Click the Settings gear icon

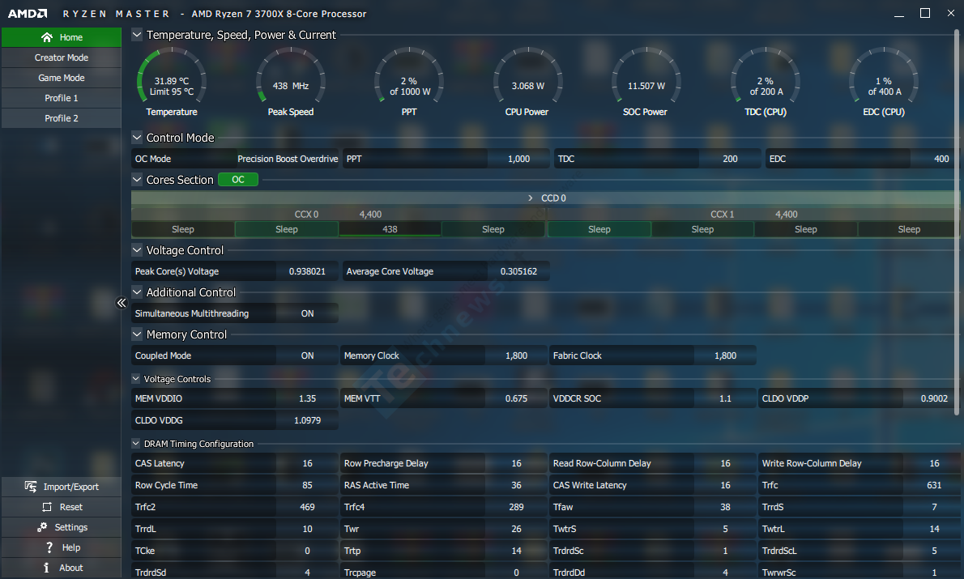(x=42, y=527)
